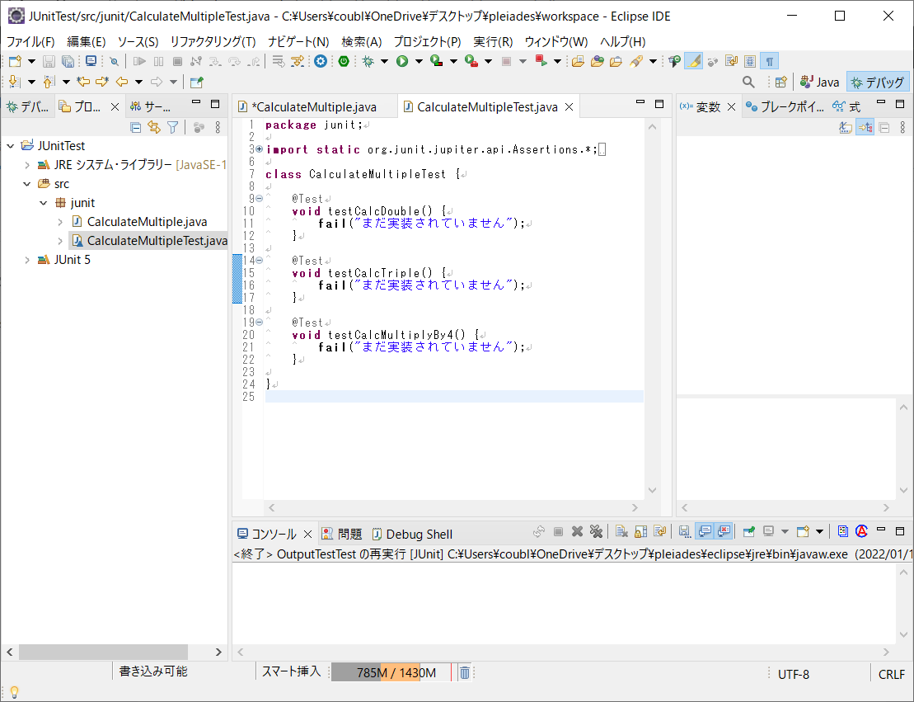
Task: Switch to the Debug Shell tab
Action: tap(412, 534)
